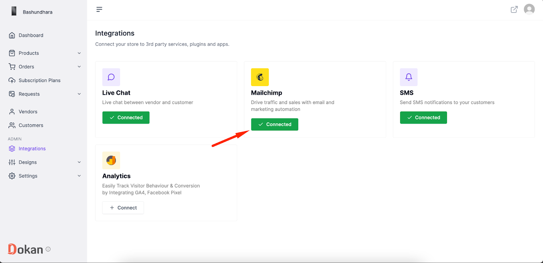Click the Designs sliders icon

(x=12, y=162)
